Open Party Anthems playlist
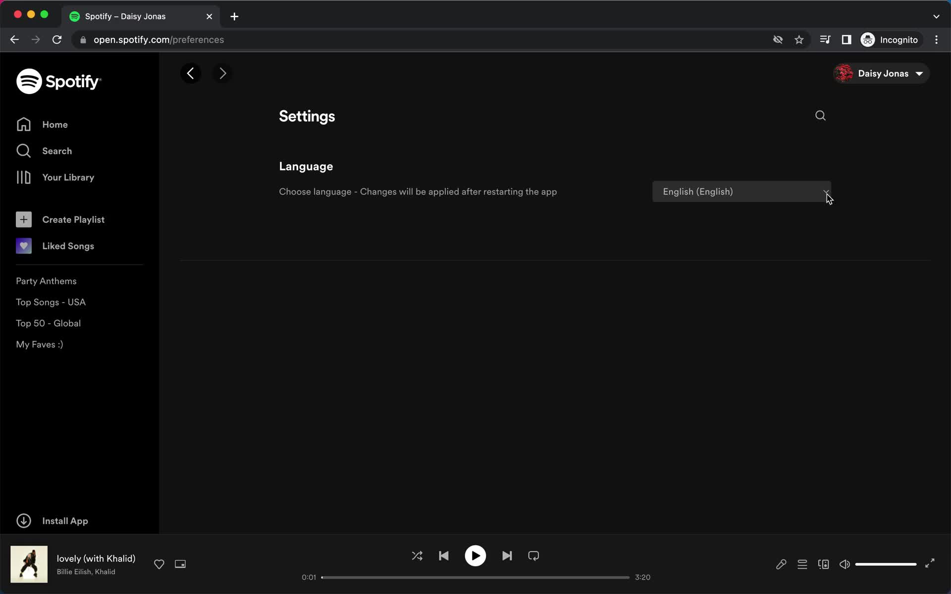Viewport: 951px width, 594px height. (46, 281)
